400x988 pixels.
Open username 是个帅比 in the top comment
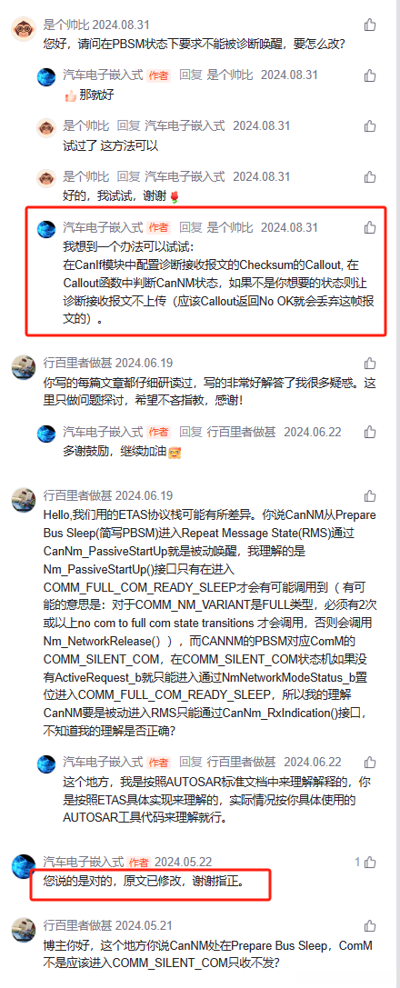coord(66,25)
